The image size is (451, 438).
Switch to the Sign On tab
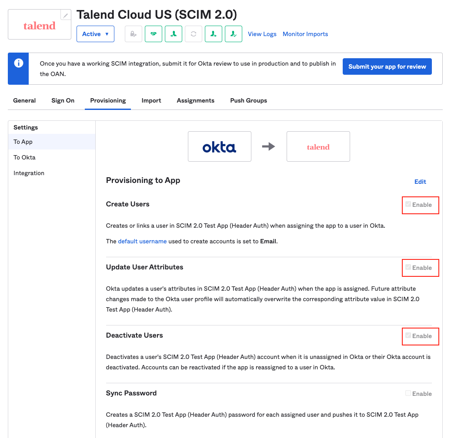click(63, 100)
